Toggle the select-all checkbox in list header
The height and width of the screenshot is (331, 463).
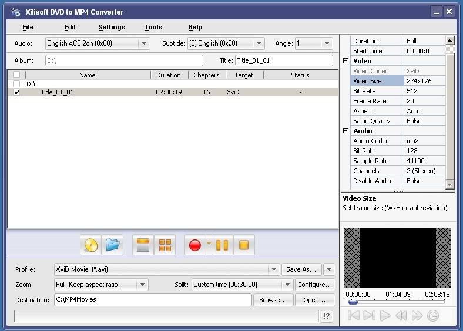[16, 75]
